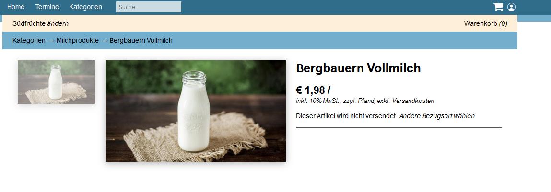Click the ändern link beside Südfrüchte
Viewport: 551px width, 192px height.
tap(58, 24)
